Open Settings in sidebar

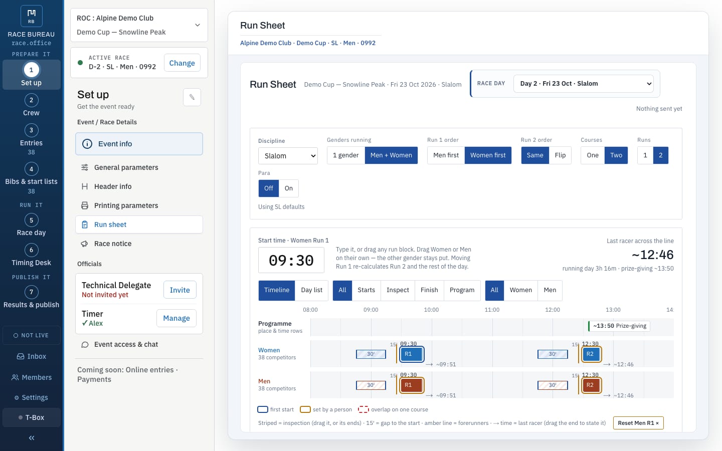[x=32, y=397]
